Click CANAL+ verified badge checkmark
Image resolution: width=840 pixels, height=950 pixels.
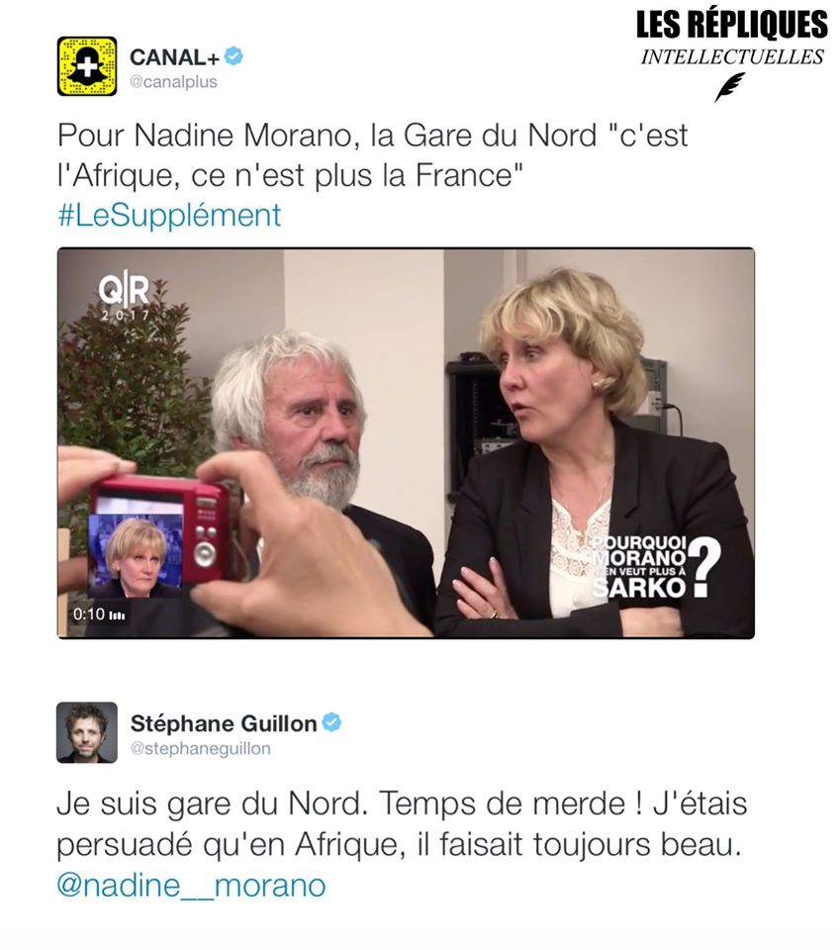click(x=233, y=56)
